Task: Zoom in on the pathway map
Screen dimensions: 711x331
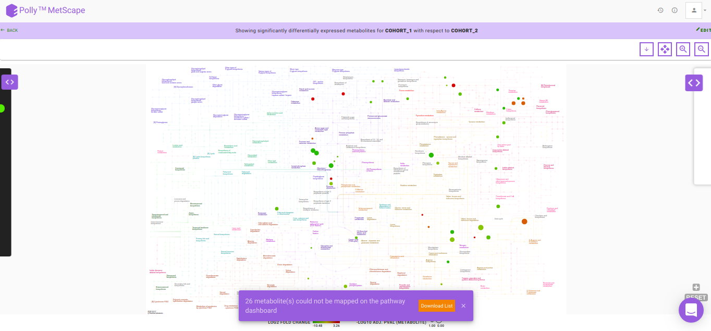Action: point(683,49)
